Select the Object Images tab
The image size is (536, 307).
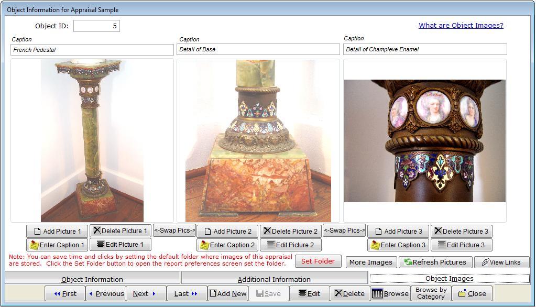point(450,278)
